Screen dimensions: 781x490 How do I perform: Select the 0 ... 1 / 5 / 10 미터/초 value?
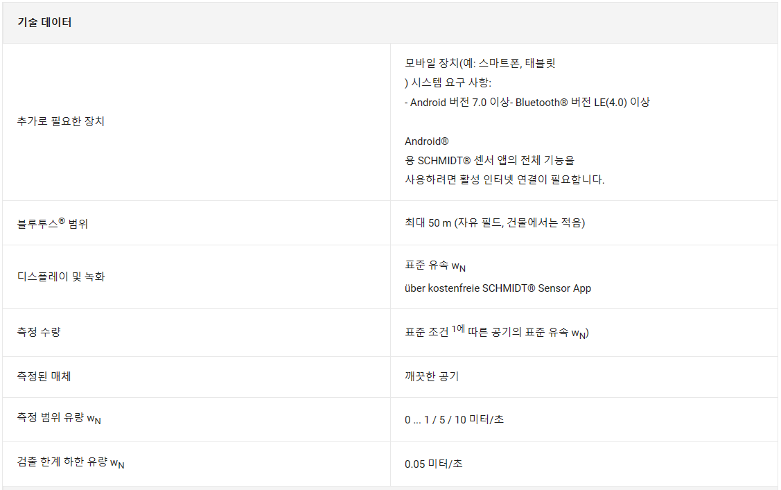click(455, 420)
